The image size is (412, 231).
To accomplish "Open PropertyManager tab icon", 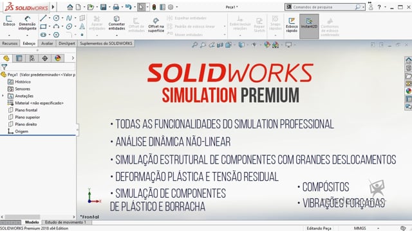I will coord(19,58).
